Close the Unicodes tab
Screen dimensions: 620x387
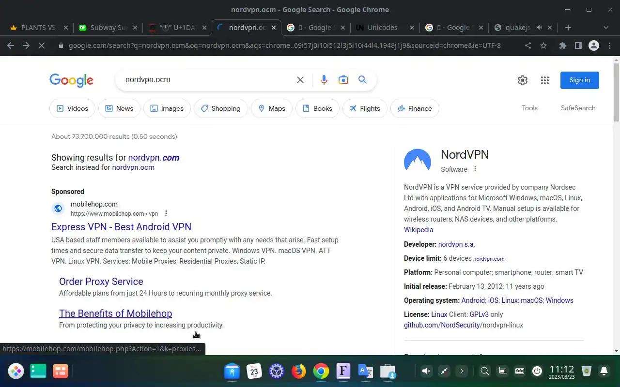412,28
